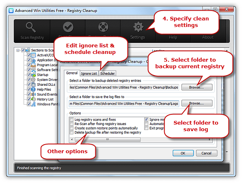Click the results list scroll-down arrow
The image size is (242, 183).
[227, 152]
